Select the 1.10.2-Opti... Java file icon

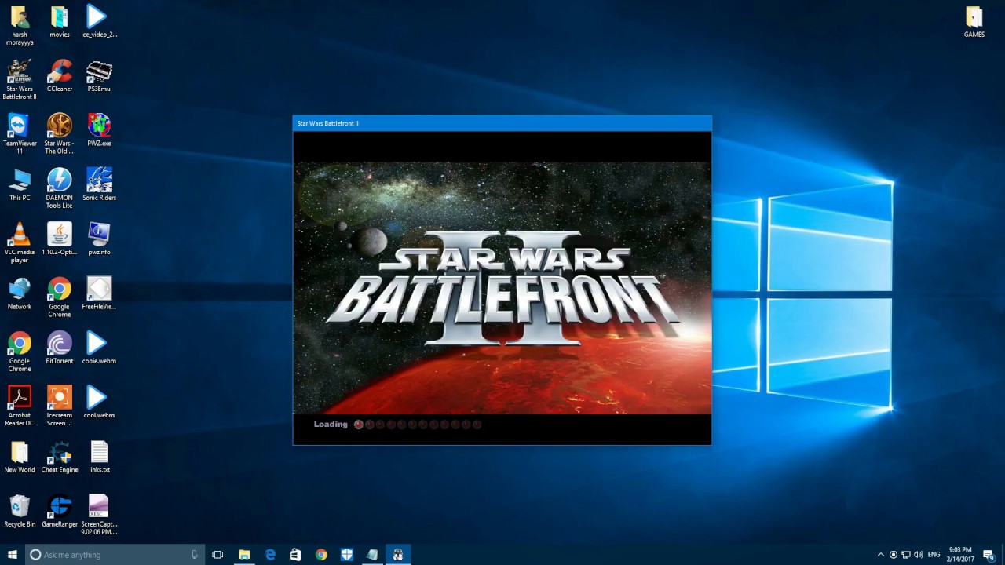click(x=60, y=239)
